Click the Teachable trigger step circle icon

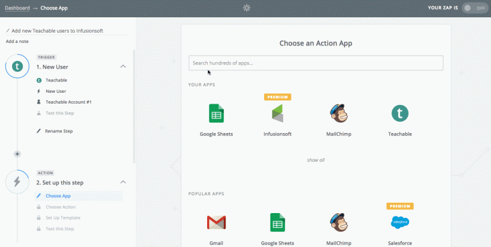(x=17, y=66)
